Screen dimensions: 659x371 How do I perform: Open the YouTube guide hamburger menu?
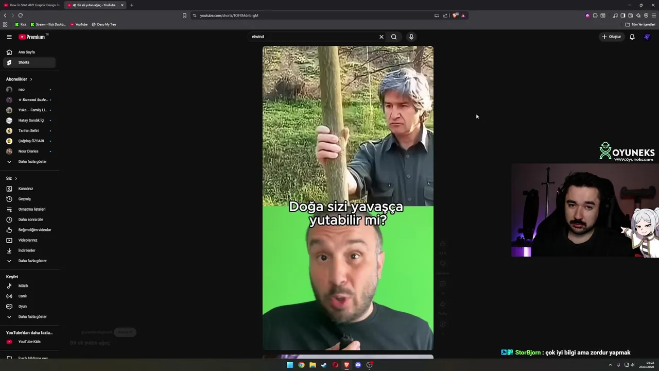[x=9, y=37]
